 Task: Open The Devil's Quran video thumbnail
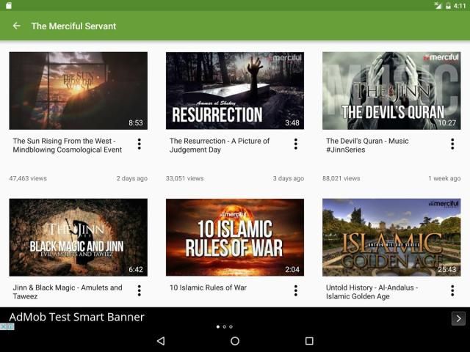[391, 90]
